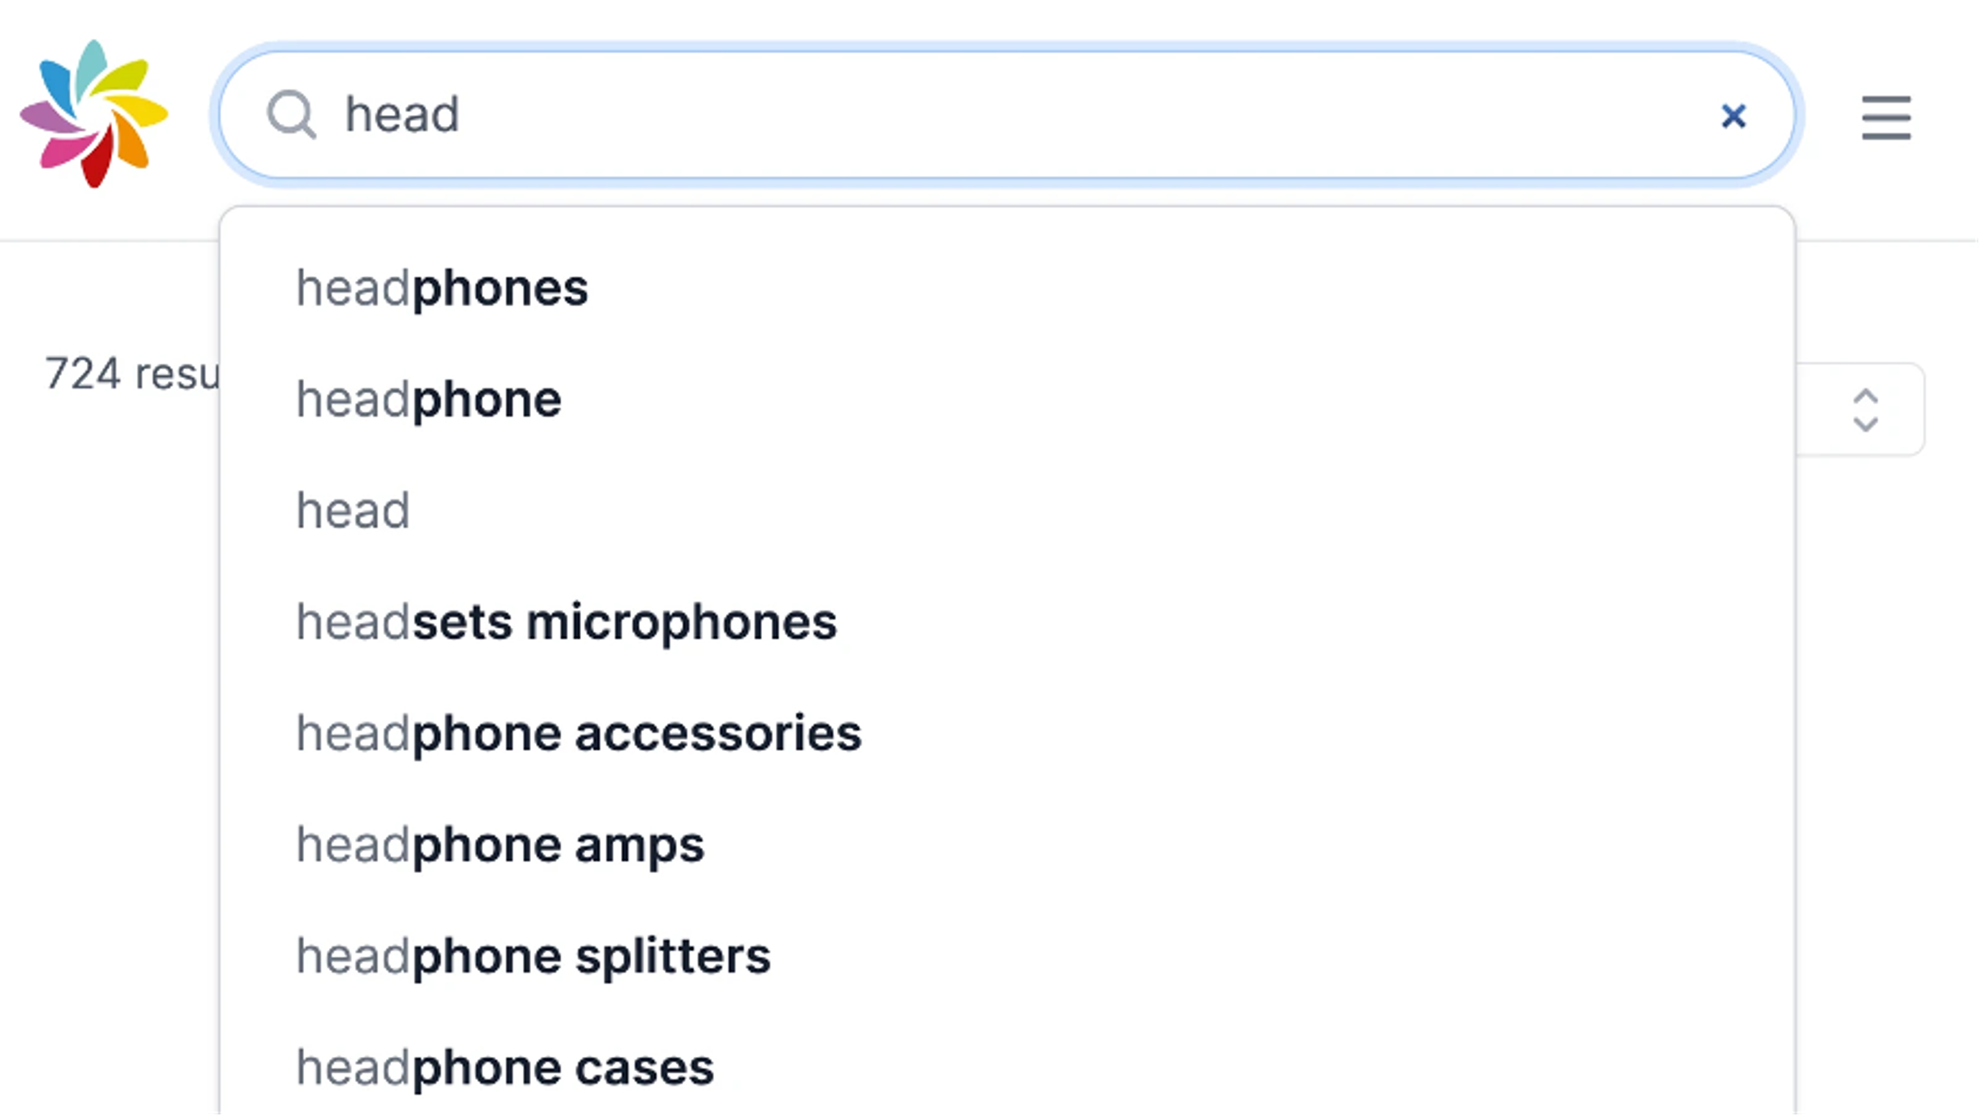Choose the "head" suggestion from the list
This screenshot has width=1980, height=1116.
click(352, 510)
